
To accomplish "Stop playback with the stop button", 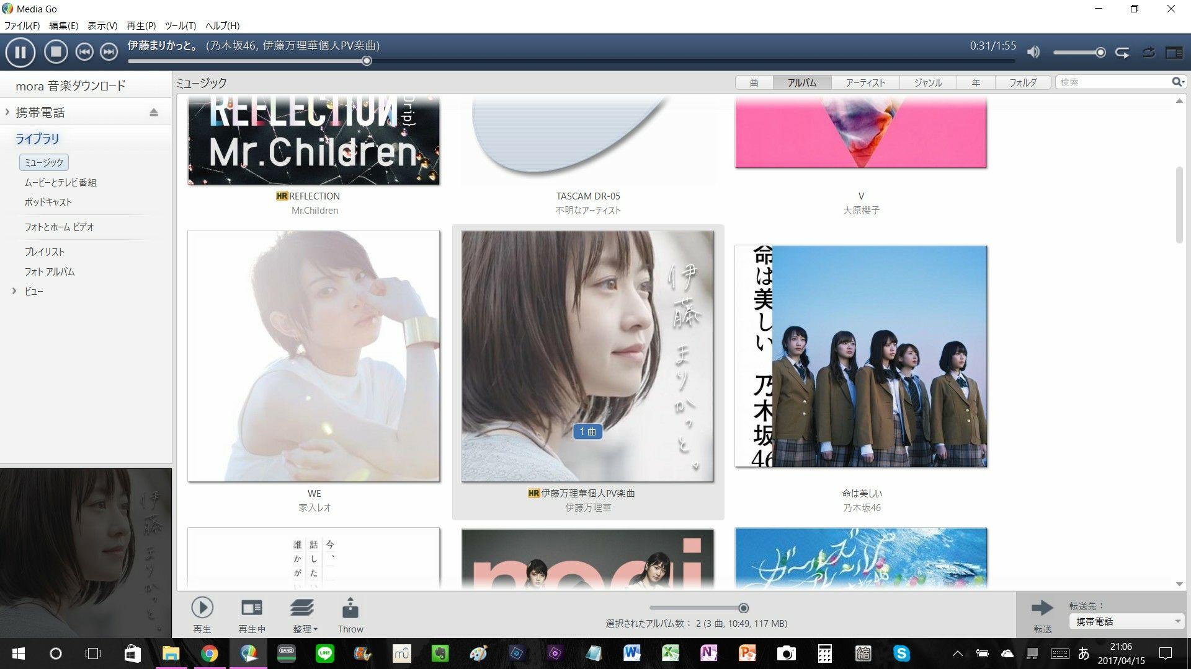I will click(56, 52).
